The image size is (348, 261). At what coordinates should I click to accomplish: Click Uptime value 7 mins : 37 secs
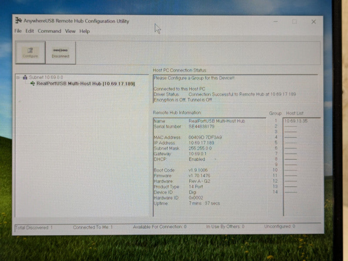point(204,203)
